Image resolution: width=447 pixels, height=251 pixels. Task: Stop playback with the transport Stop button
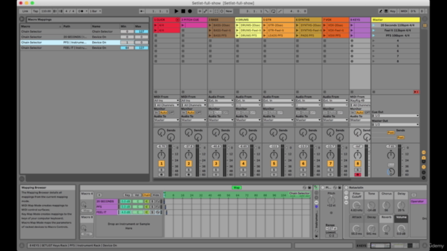183,11
